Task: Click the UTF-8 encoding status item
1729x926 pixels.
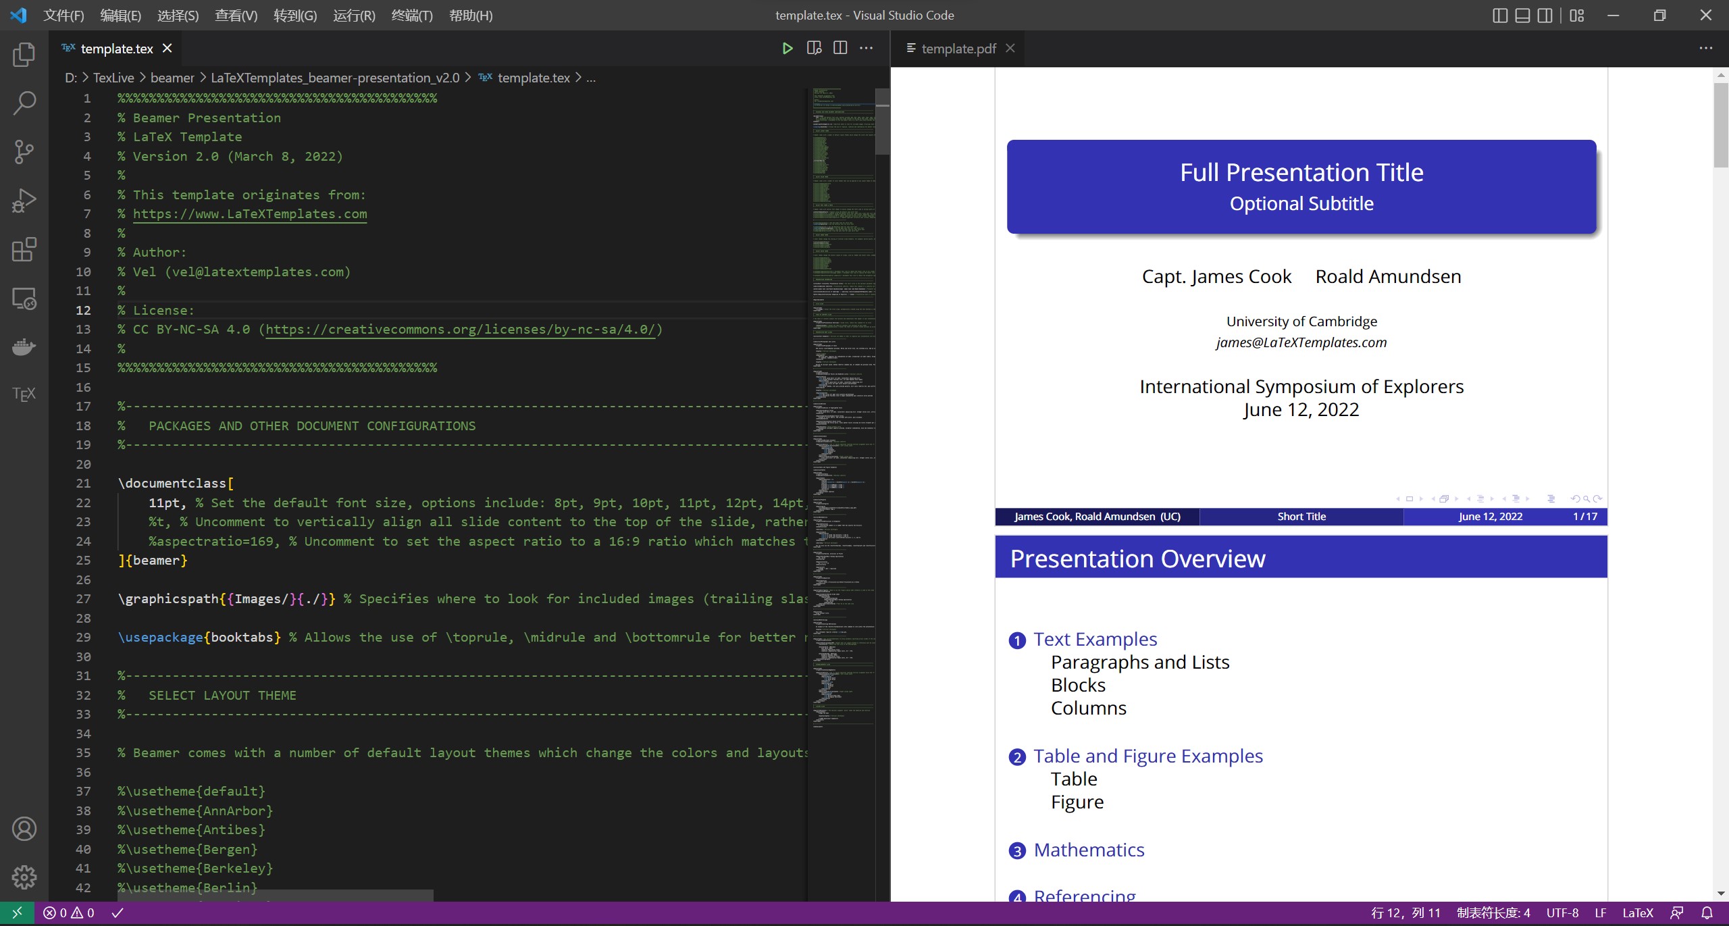Action: pyautogui.click(x=1562, y=913)
